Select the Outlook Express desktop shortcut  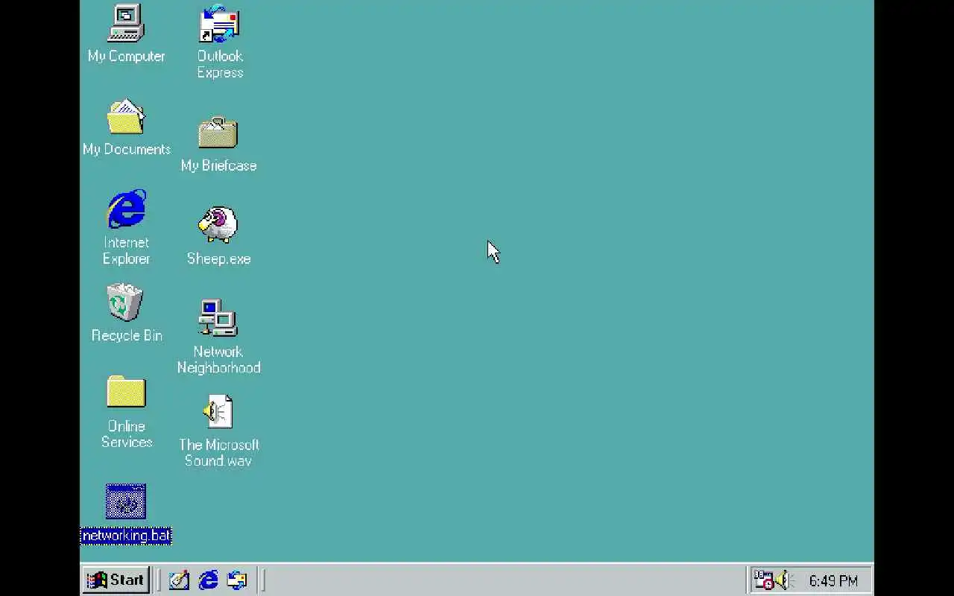pyautogui.click(x=219, y=24)
